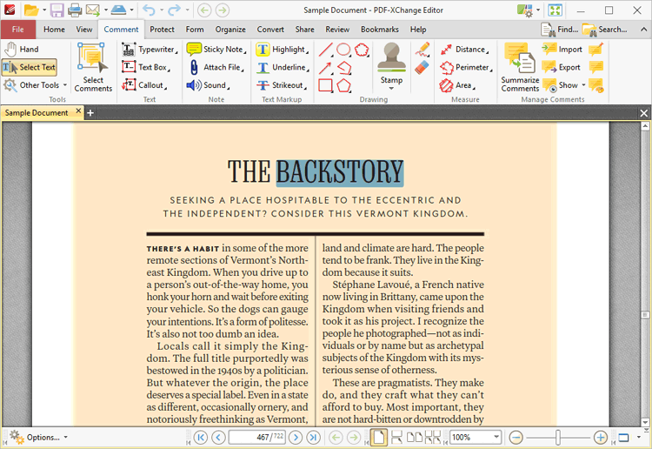
Task: Go to the previous page
Action: 218,438
